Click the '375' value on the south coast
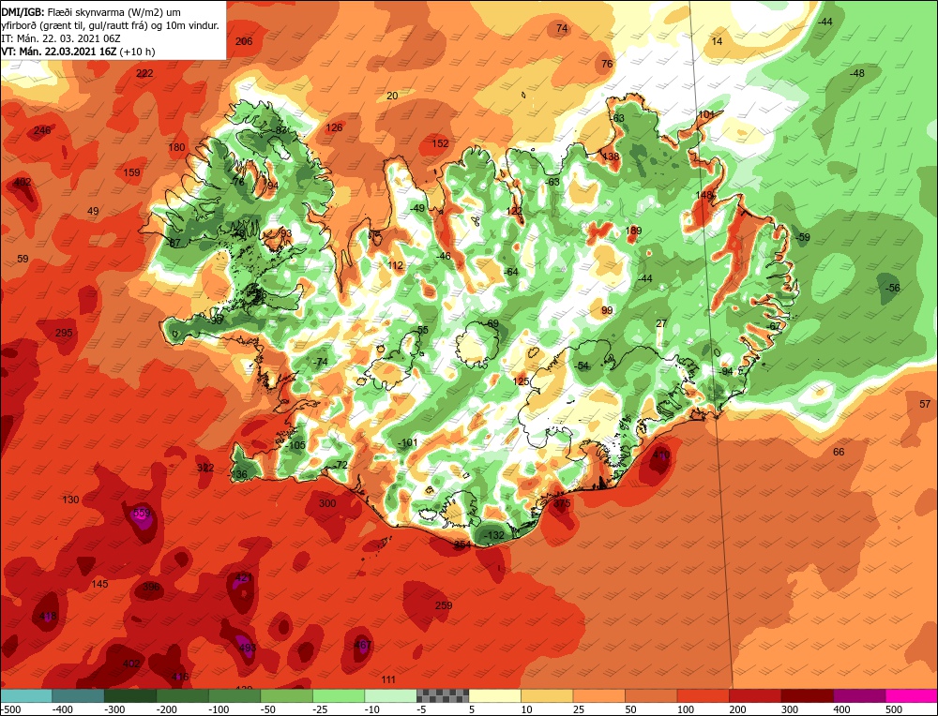This screenshot has height=716, width=938. (x=562, y=503)
